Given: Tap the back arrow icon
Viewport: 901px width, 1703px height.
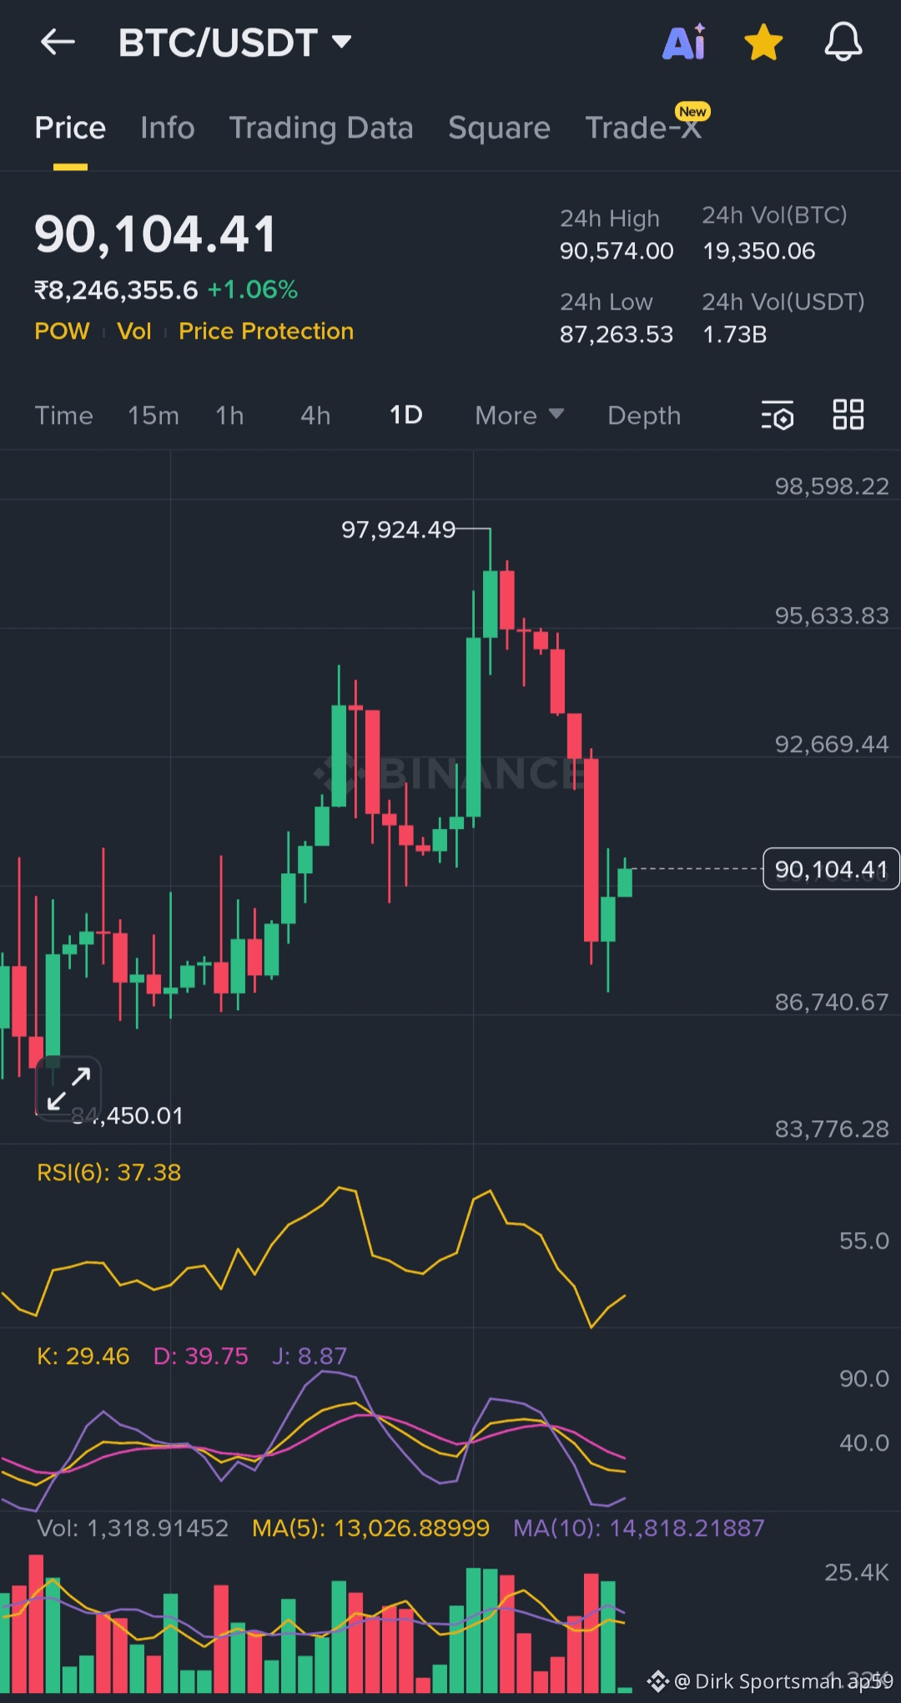Looking at the screenshot, I should (58, 42).
